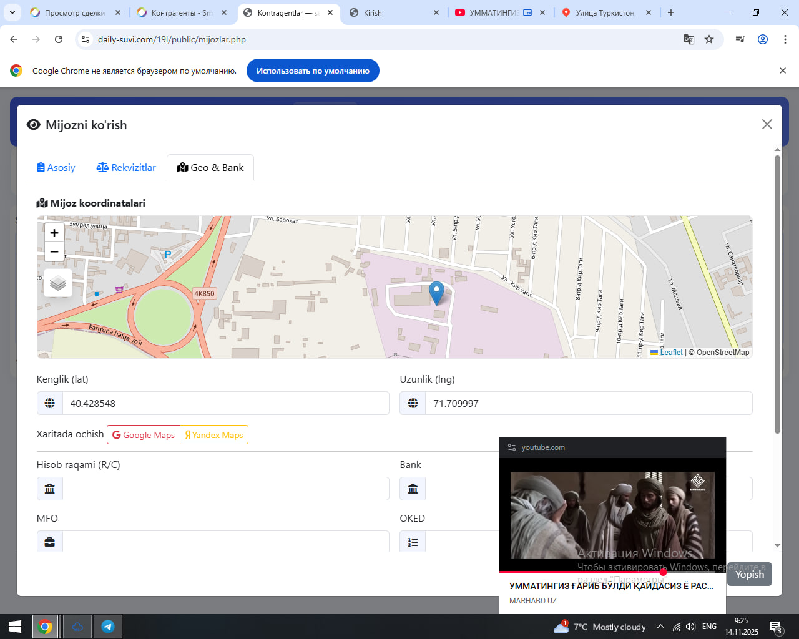Expand hidden system tray icons
Screen dimensions: 799x639
click(x=660, y=627)
